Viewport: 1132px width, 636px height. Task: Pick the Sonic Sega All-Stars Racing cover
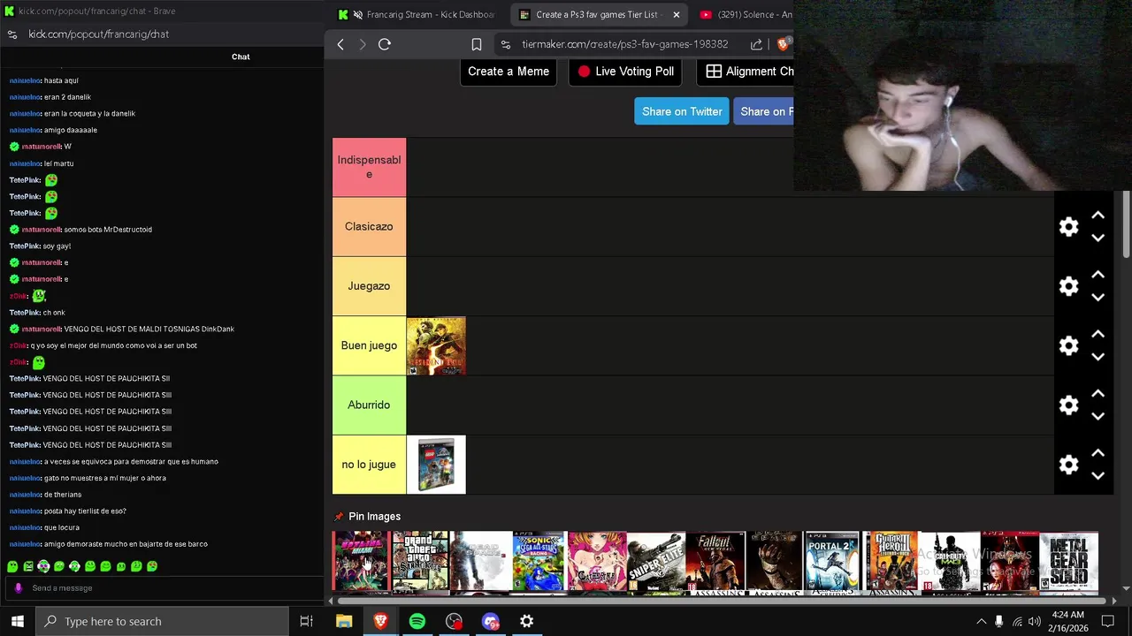pyautogui.click(x=539, y=561)
